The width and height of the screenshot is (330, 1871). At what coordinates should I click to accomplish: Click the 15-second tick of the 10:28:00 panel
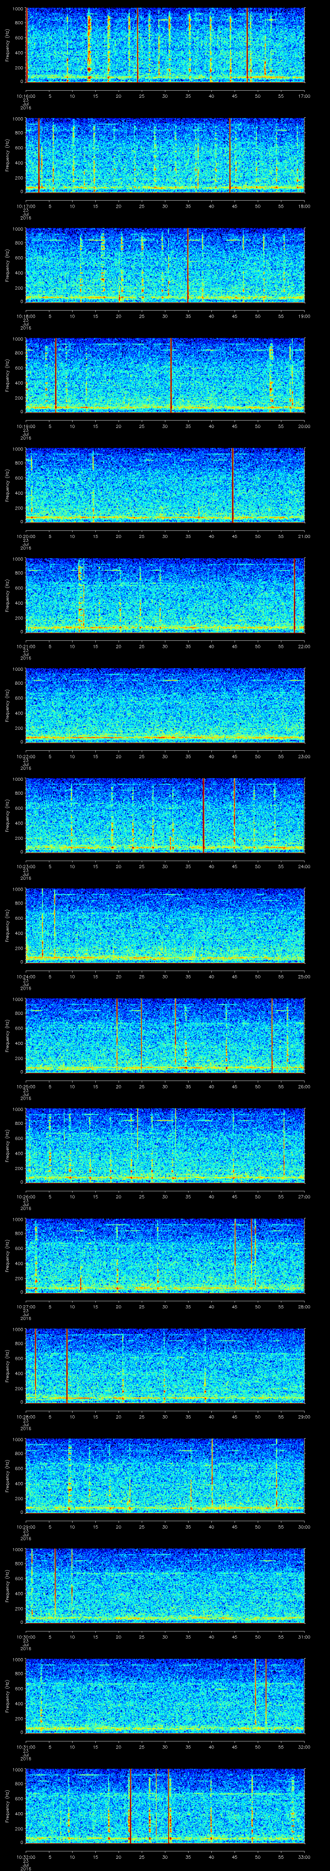[95, 1416]
